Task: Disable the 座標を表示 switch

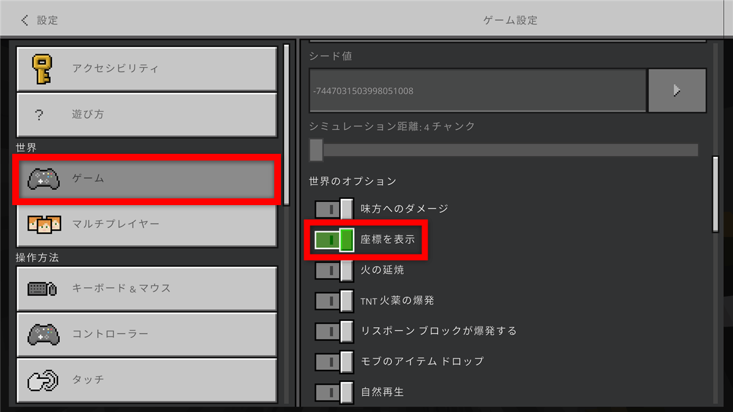Action: 334,239
